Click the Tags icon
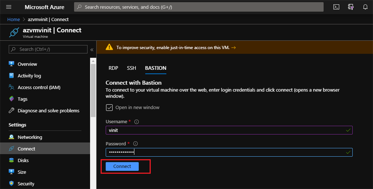 coord(11,99)
